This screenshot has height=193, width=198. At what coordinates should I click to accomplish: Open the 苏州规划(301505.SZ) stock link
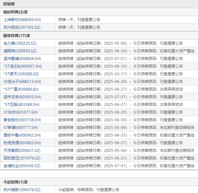coord(22,27)
